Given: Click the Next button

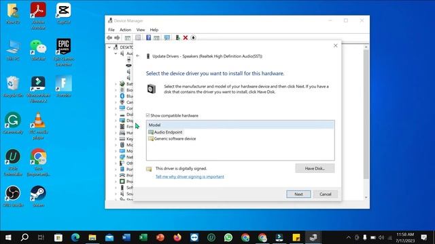Looking at the screenshot, I should click(298, 195).
